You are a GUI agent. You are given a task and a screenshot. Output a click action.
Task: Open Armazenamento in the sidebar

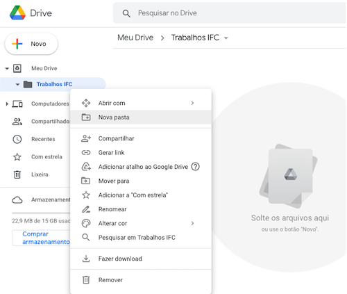(51, 199)
